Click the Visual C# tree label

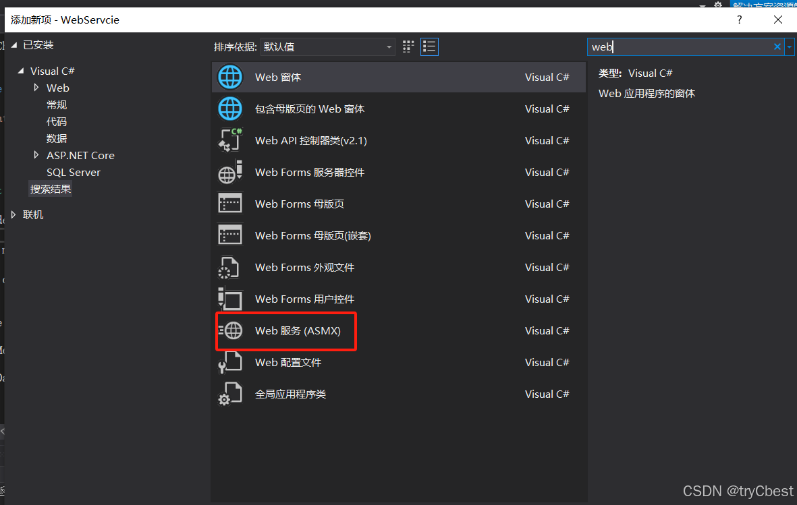[53, 71]
